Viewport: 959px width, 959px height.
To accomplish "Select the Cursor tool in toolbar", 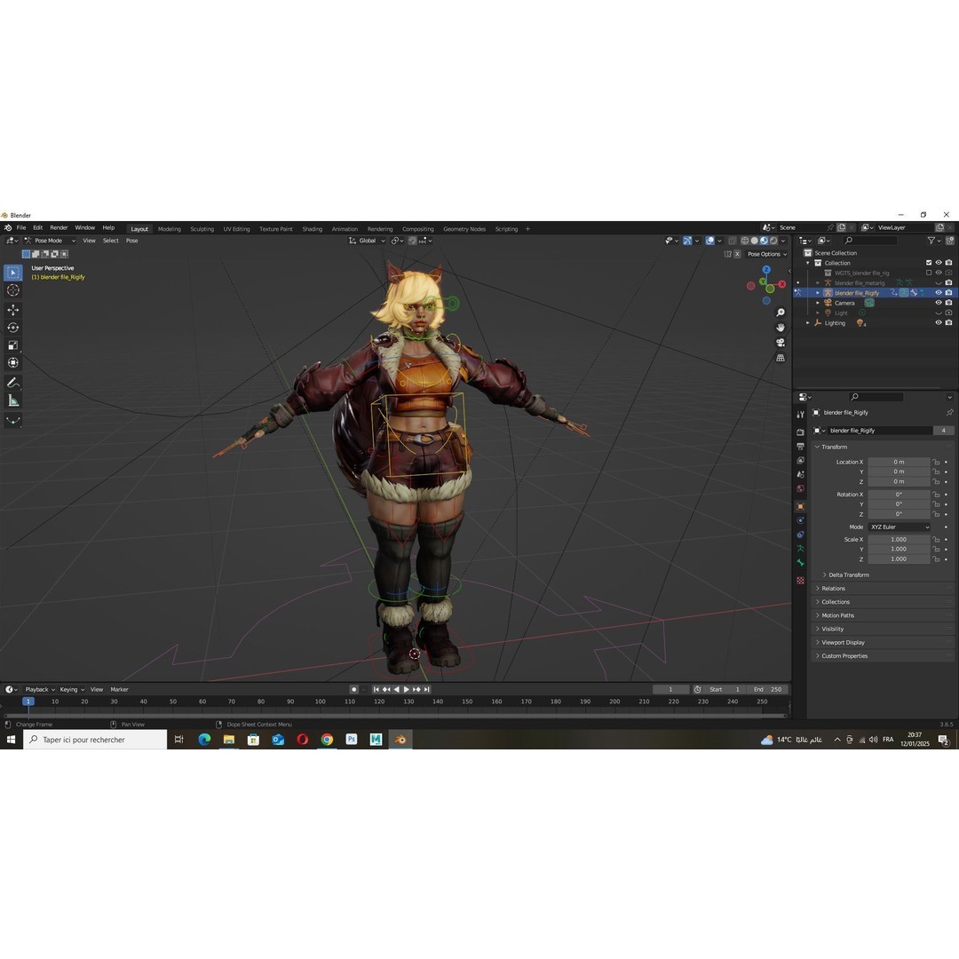I will pos(12,290).
